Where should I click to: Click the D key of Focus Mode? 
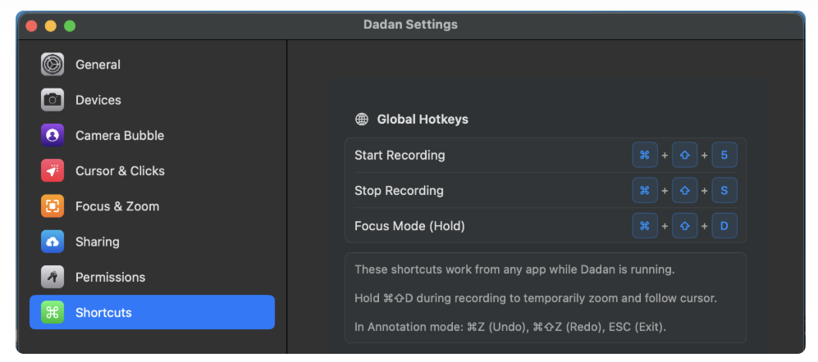[x=724, y=225]
